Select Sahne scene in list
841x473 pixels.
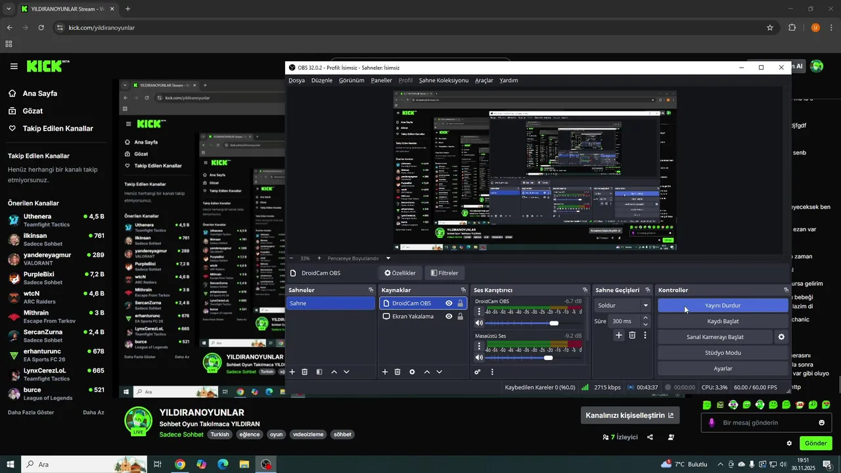pyautogui.click(x=330, y=304)
